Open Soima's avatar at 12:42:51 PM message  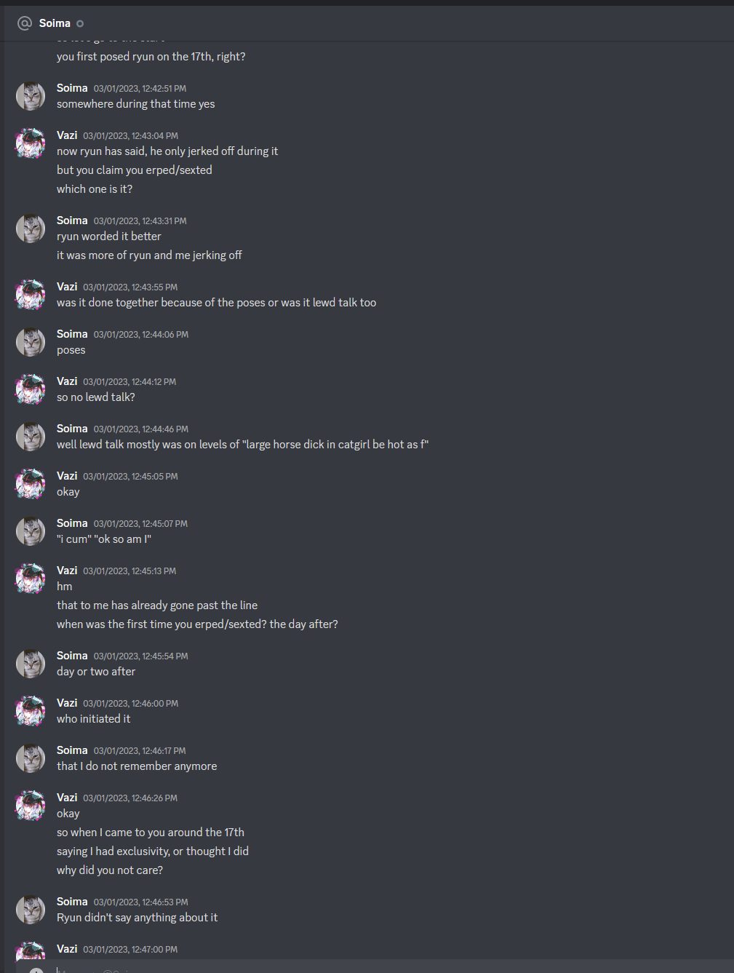(x=31, y=96)
